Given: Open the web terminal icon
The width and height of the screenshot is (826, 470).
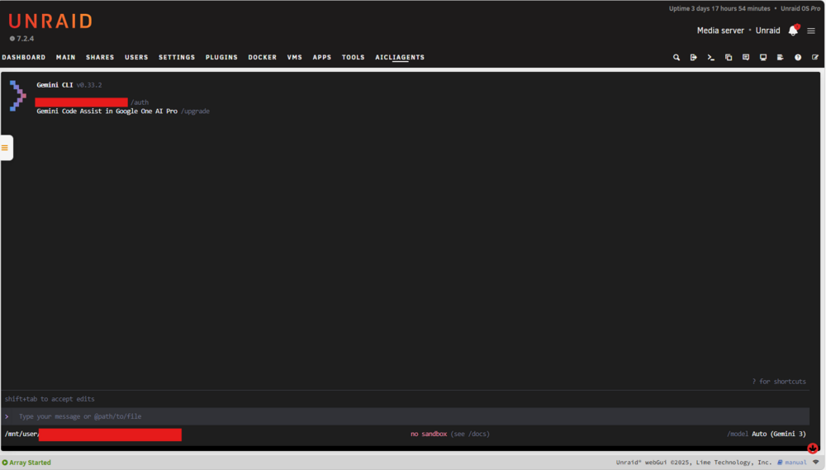Looking at the screenshot, I should (x=711, y=58).
